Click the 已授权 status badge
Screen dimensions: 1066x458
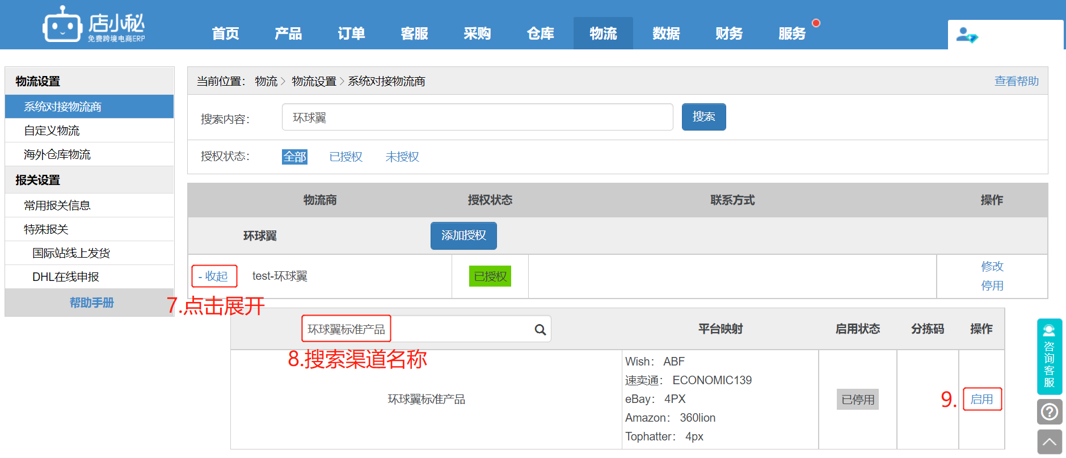click(490, 276)
